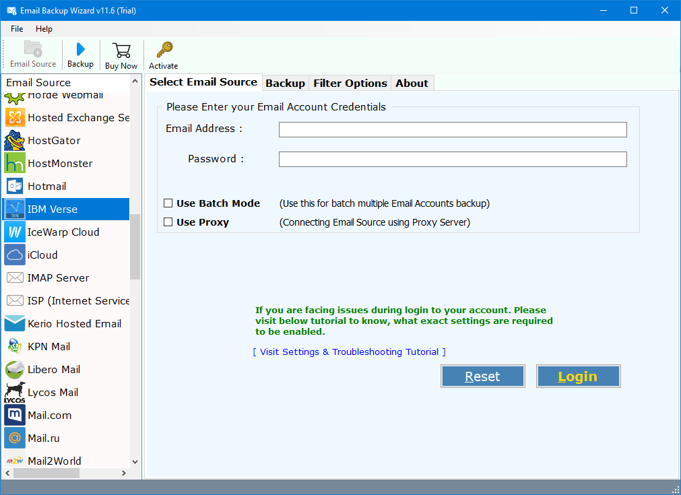The width and height of the screenshot is (681, 495).
Task: Select the IceWarp Cloud icon
Action: coord(15,232)
